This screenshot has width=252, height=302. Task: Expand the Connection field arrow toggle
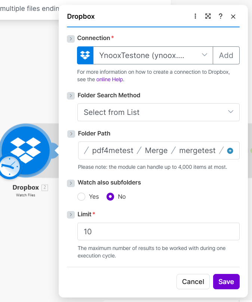click(x=71, y=39)
